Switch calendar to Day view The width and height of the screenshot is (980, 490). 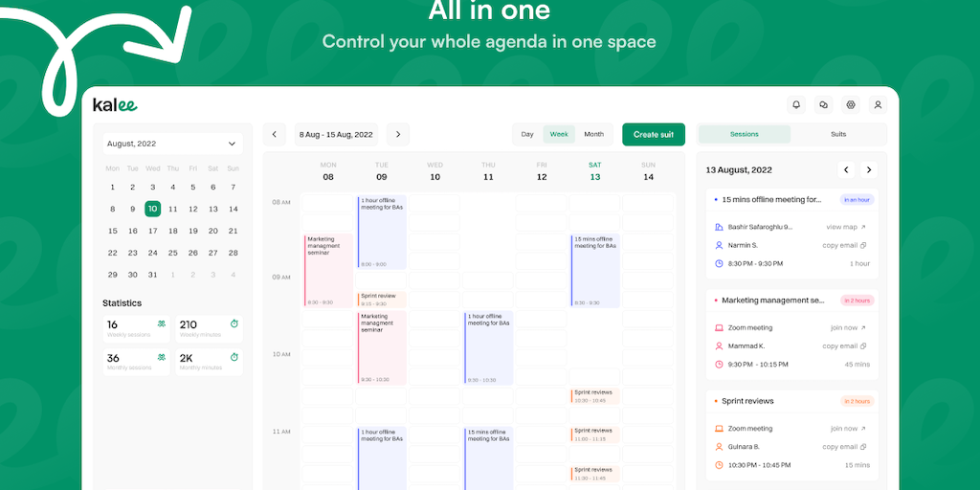point(527,135)
